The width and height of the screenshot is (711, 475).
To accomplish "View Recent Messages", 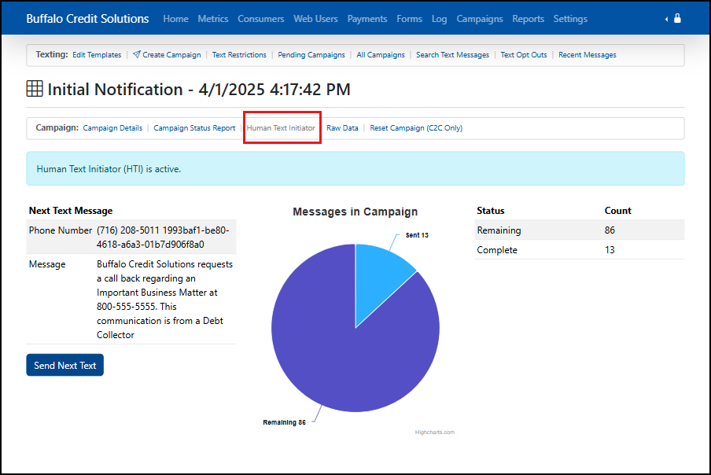I will click(x=588, y=55).
